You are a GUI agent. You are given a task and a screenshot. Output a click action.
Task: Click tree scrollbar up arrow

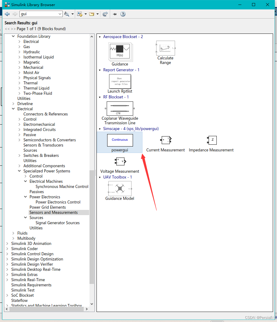(x=92, y=37)
